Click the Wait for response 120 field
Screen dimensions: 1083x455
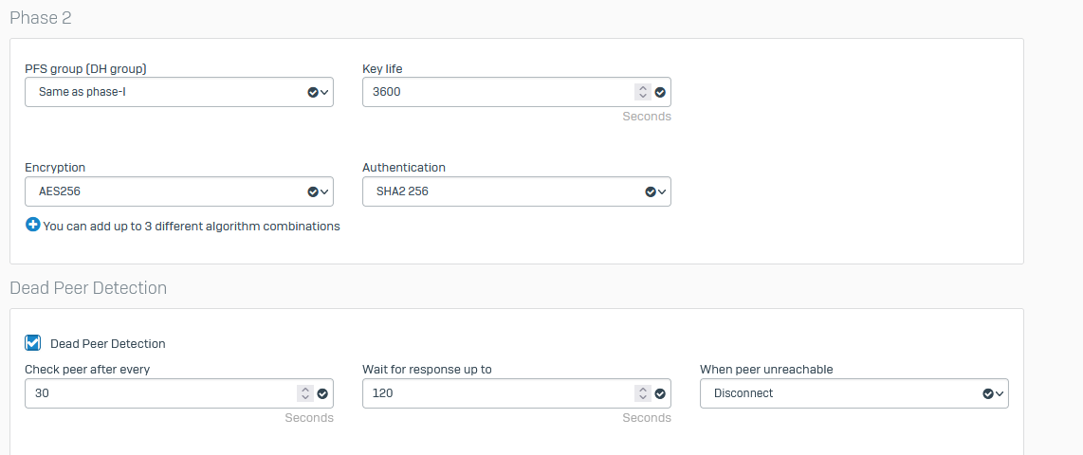pos(499,393)
